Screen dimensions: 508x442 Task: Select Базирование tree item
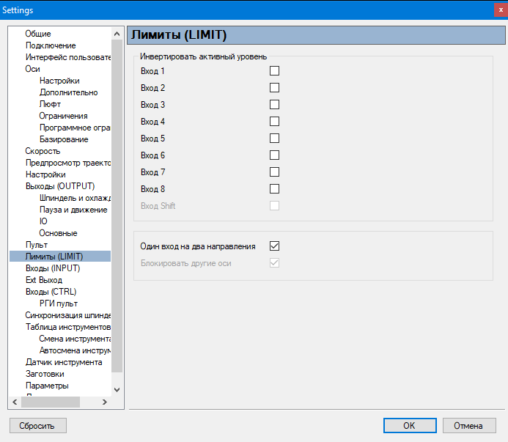coord(64,139)
